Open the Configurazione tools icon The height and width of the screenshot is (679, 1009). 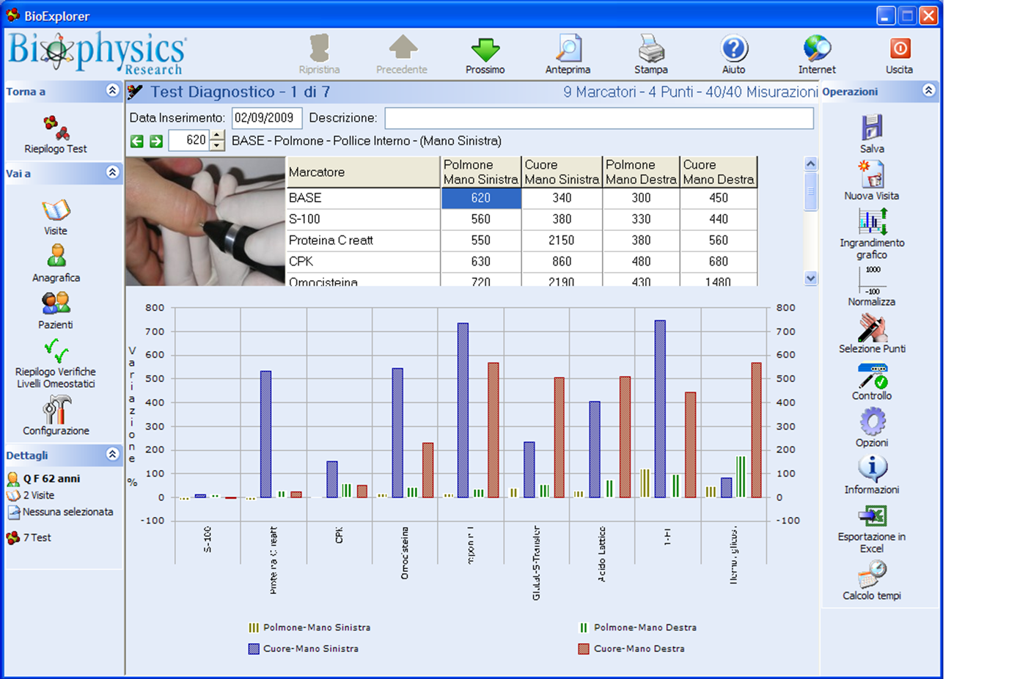[56, 410]
